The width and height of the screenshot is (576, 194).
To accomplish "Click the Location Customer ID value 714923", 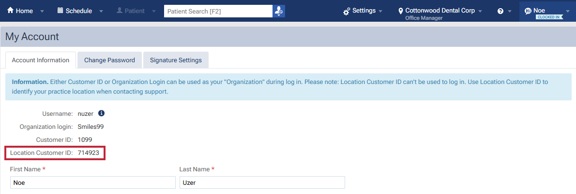I will point(89,152).
